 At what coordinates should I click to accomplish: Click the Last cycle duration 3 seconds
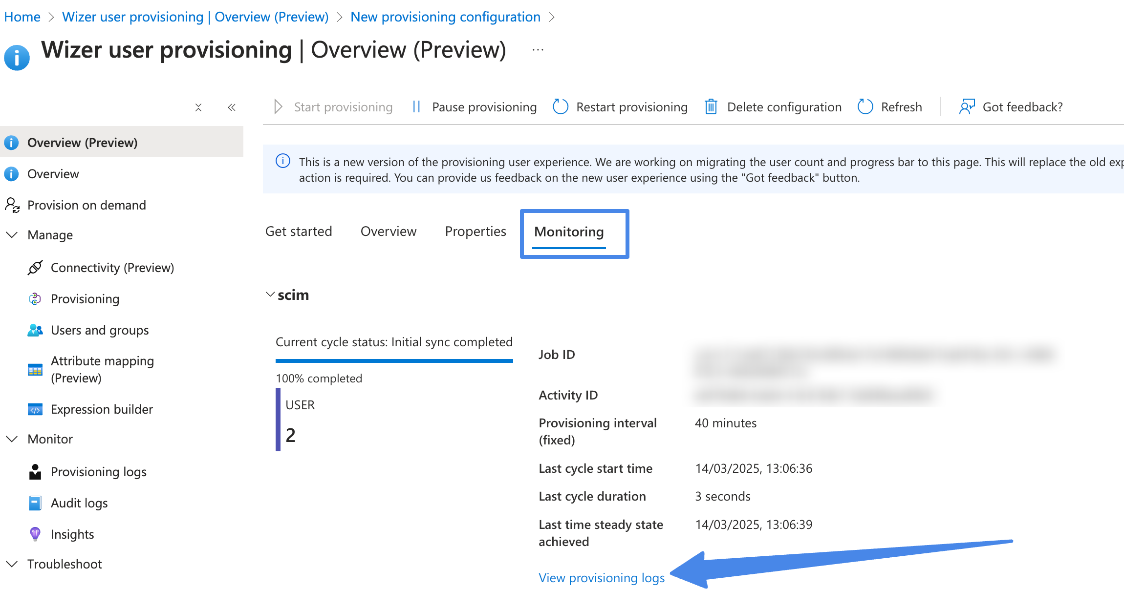pos(723,496)
